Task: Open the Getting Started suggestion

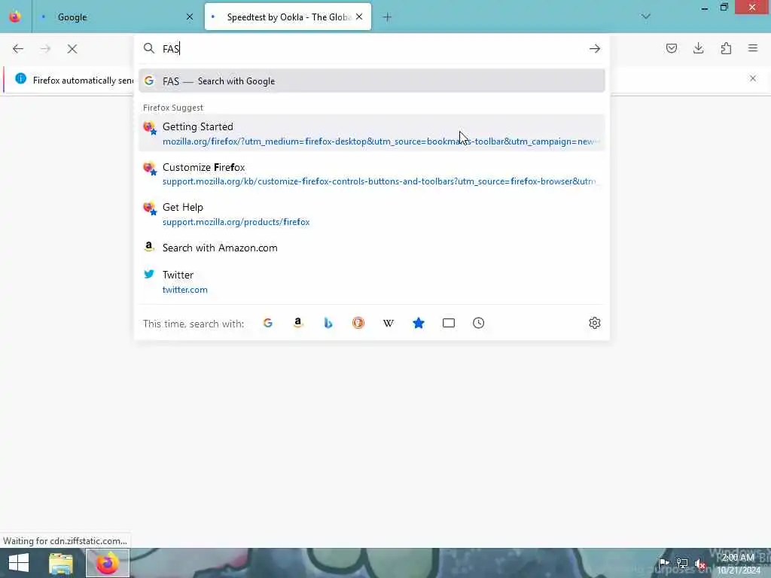Action: coord(372,133)
